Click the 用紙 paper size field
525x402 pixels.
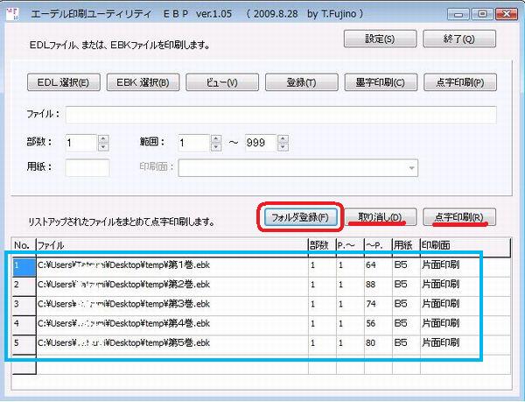coord(87,168)
